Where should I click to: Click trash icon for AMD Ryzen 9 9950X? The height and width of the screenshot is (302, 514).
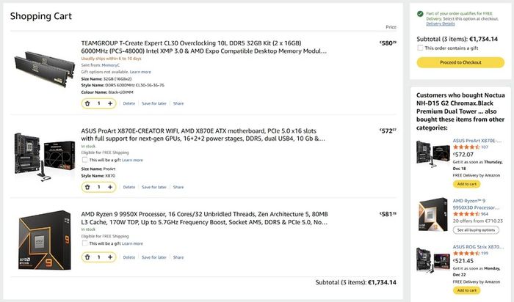click(87, 257)
